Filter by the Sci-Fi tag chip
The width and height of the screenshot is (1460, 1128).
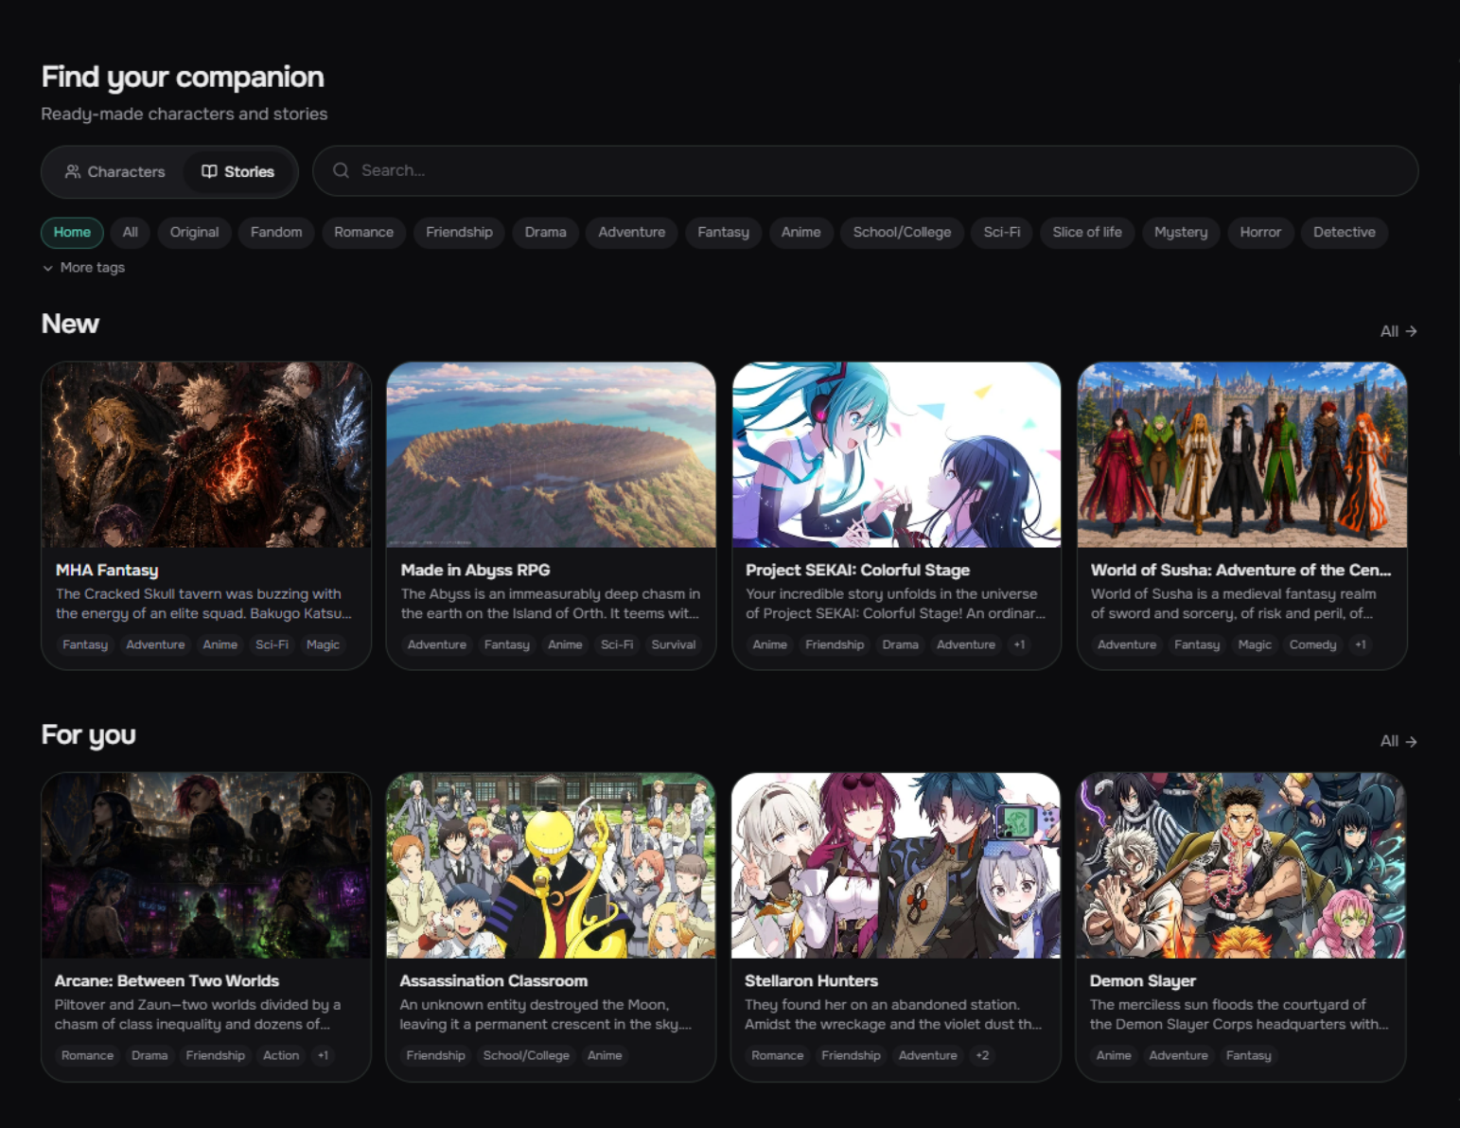pyautogui.click(x=1002, y=232)
